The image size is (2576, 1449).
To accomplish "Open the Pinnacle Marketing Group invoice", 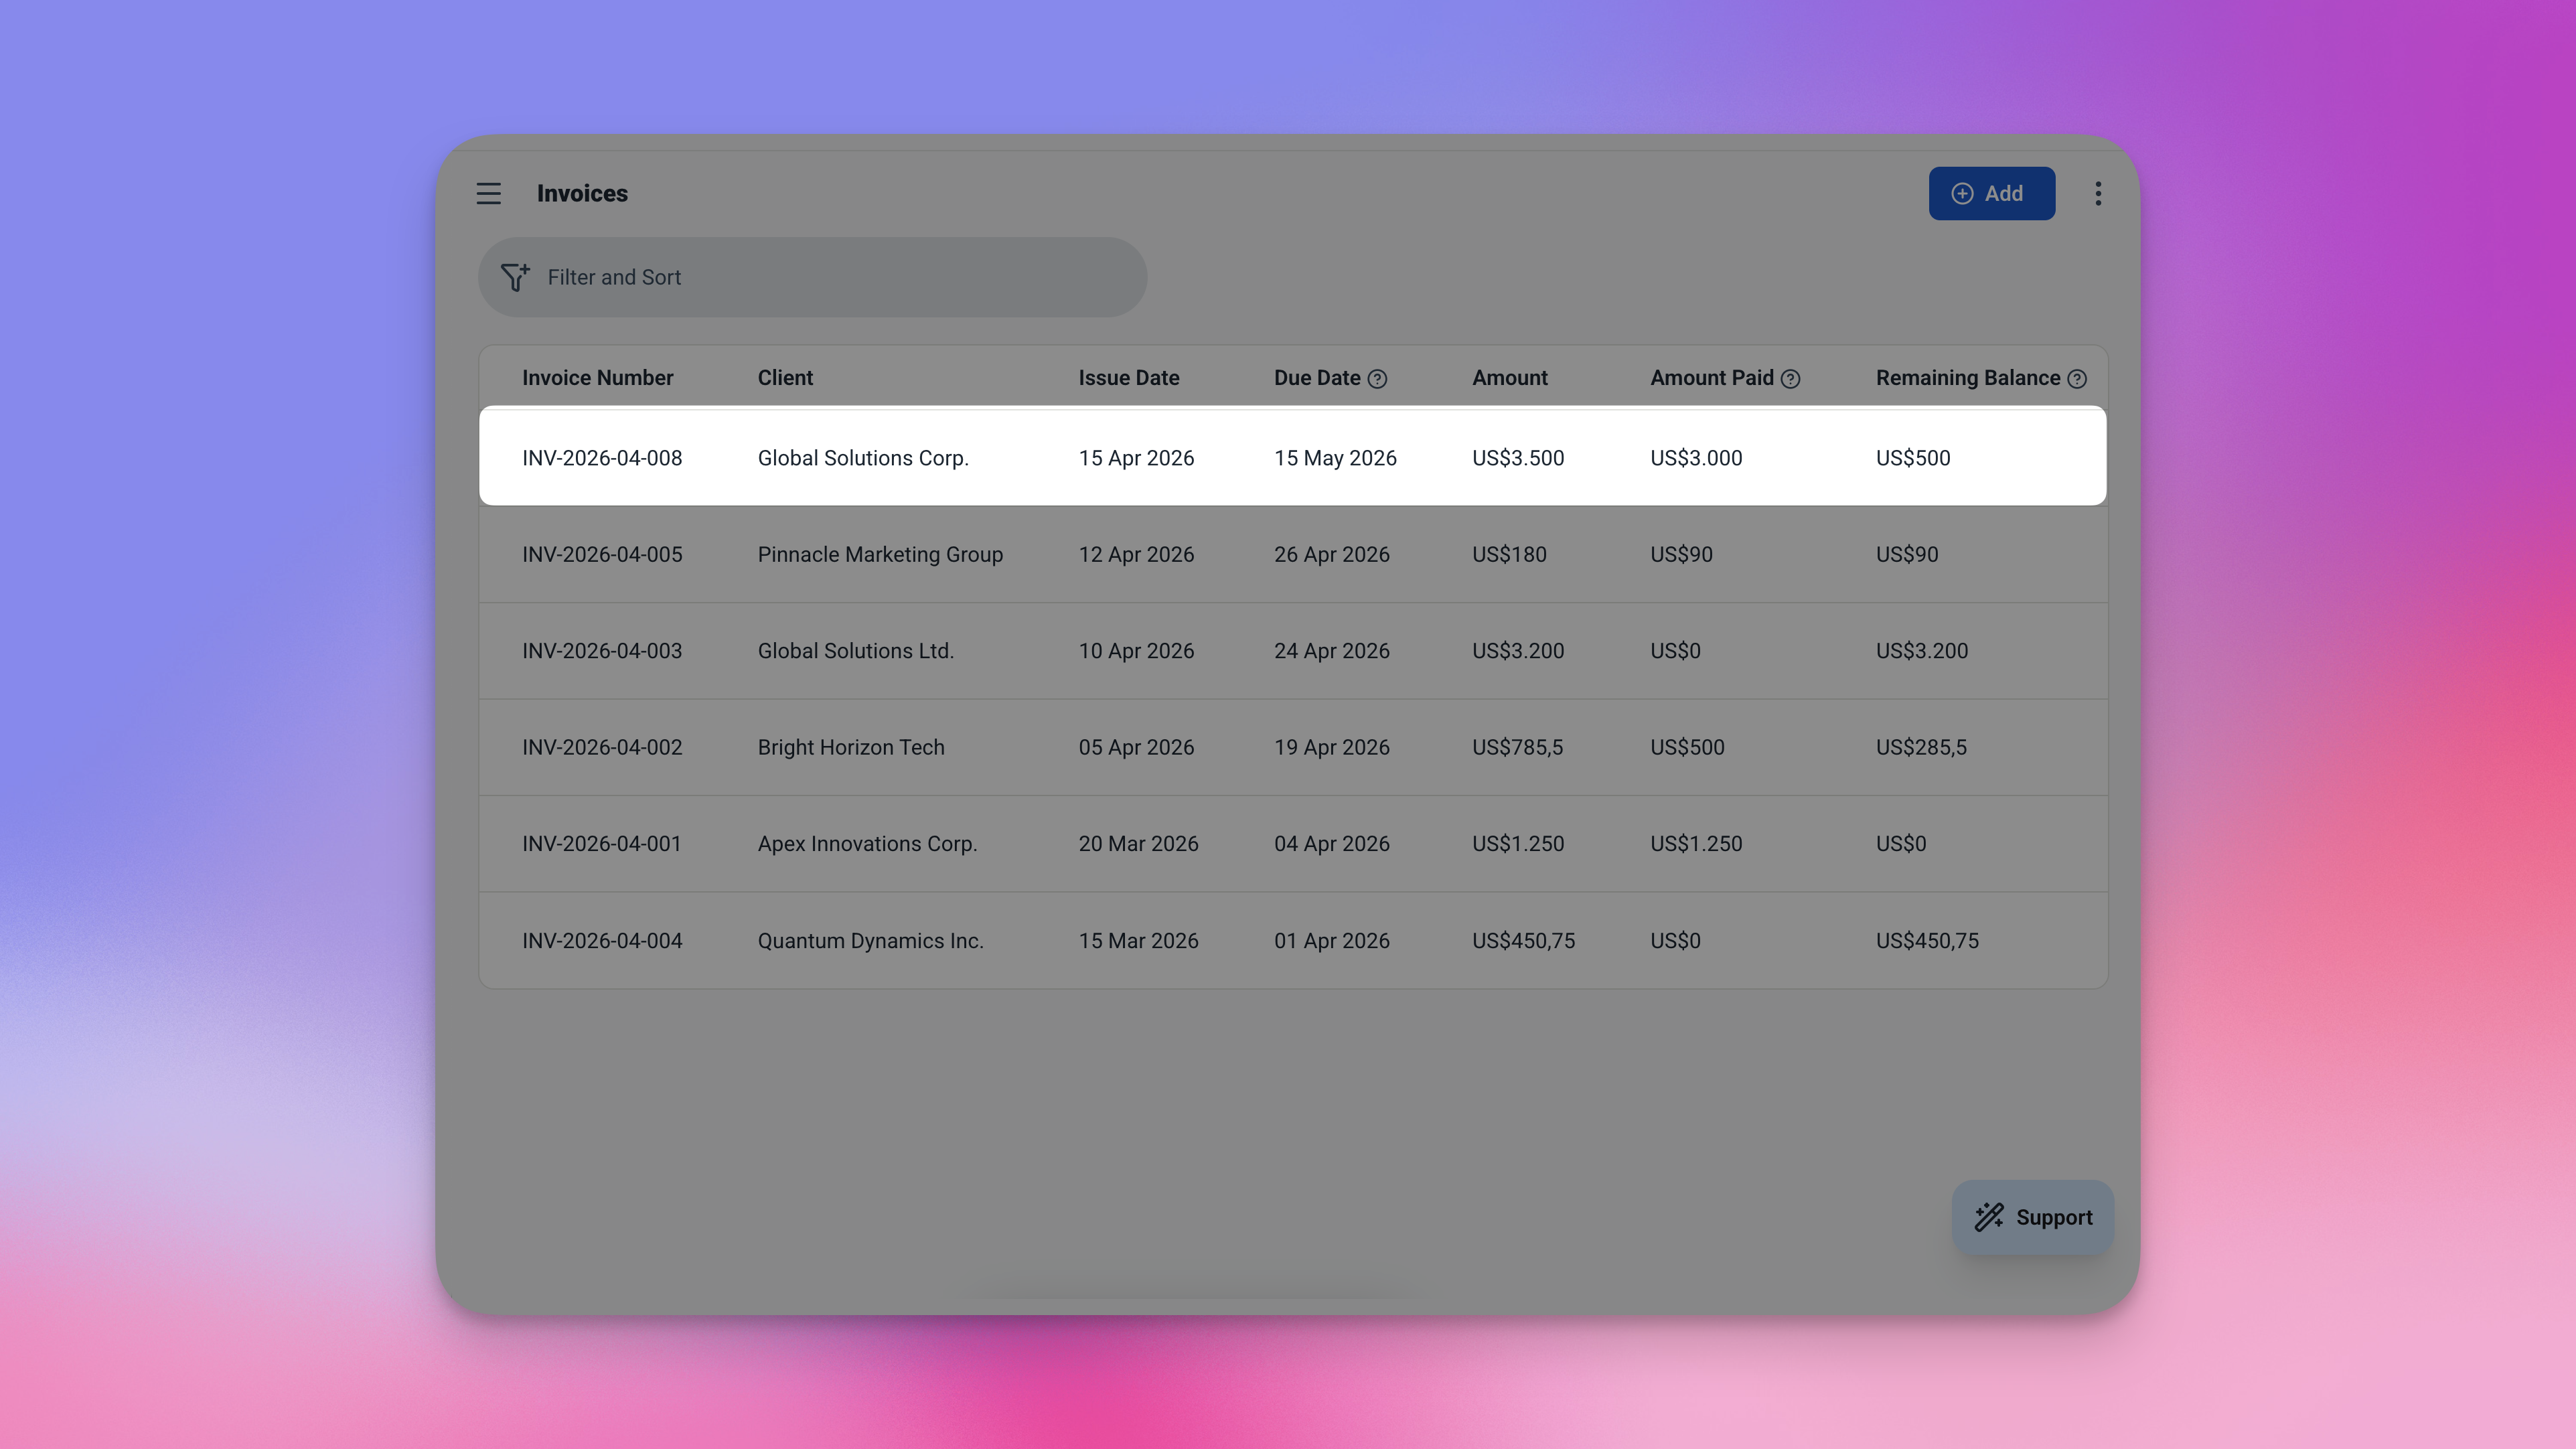I will [880, 554].
